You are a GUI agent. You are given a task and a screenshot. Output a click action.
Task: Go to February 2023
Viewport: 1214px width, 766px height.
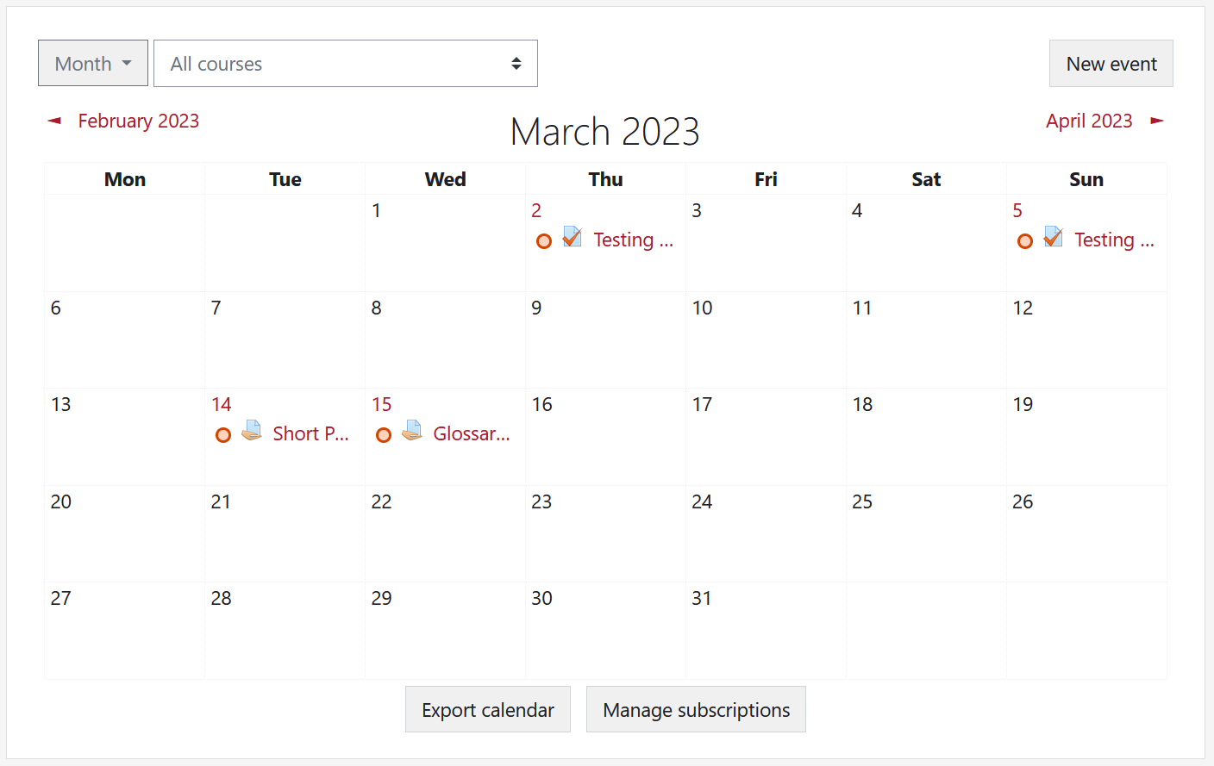[x=138, y=121]
